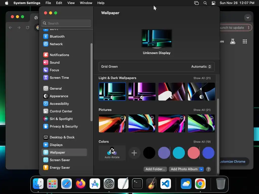
Task: Open the Automatic appearance dropdown
Action: (201, 67)
